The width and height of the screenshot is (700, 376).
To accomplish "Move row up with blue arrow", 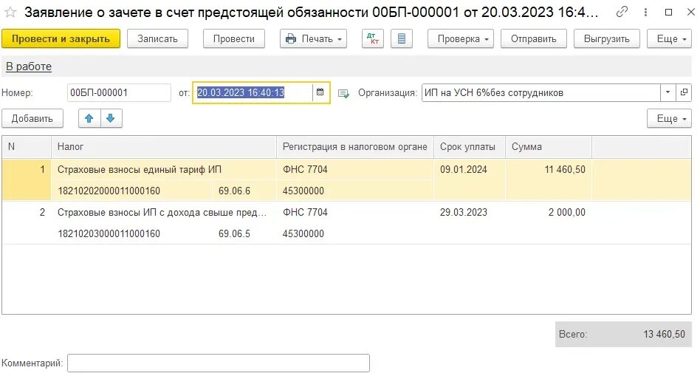I will pyautogui.click(x=89, y=118).
